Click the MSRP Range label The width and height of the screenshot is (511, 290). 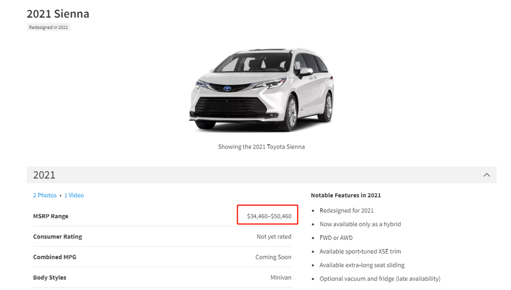[51, 216]
